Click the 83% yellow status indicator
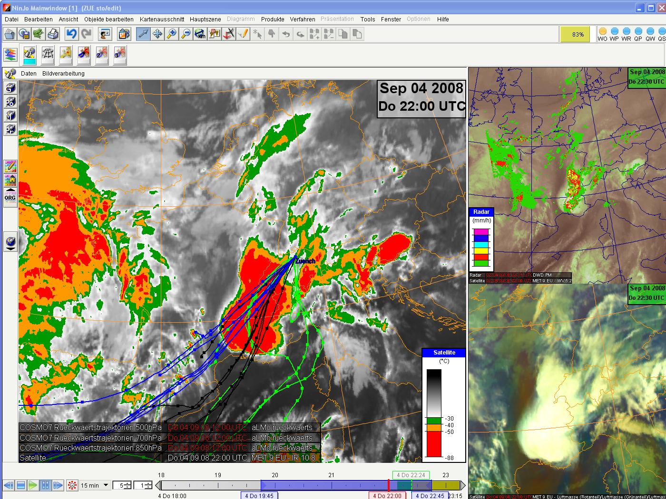 [x=578, y=34]
